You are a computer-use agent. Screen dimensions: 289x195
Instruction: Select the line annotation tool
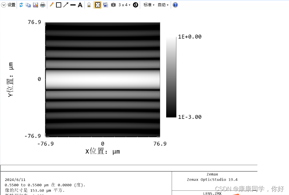73,5
